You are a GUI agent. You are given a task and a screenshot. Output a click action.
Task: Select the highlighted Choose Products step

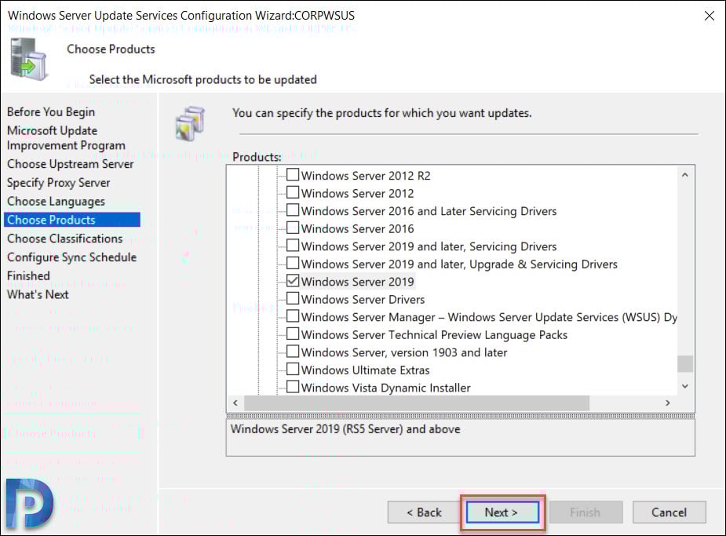[x=71, y=220]
